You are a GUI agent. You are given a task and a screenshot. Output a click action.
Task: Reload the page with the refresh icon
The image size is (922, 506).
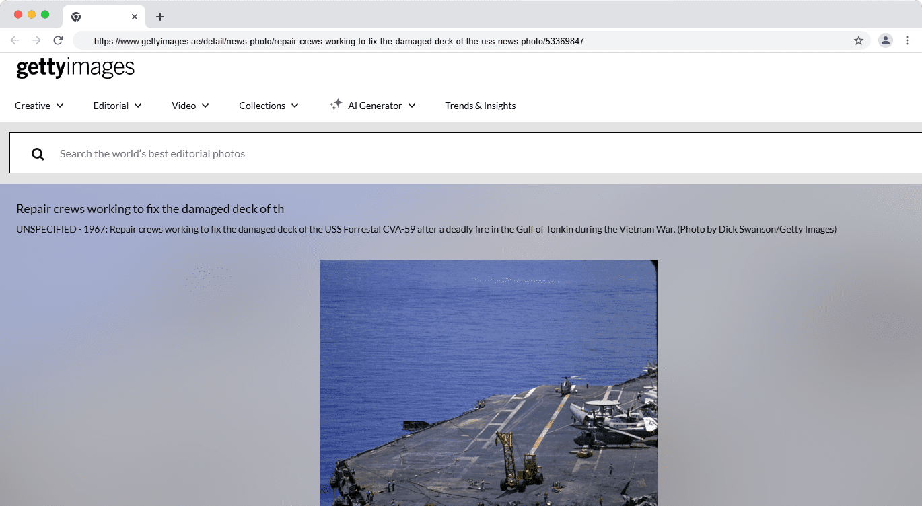(58, 40)
